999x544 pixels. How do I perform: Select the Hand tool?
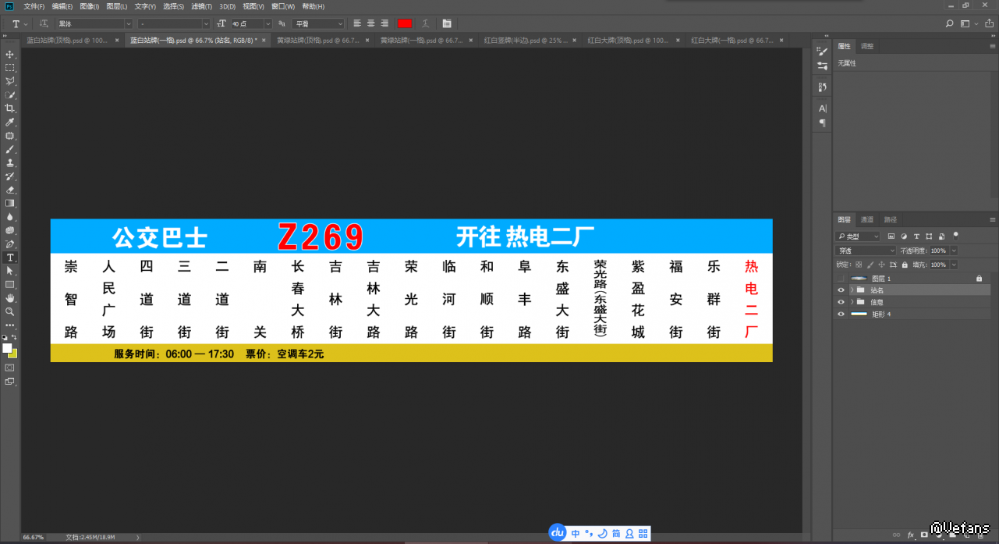tap(10, 297)
